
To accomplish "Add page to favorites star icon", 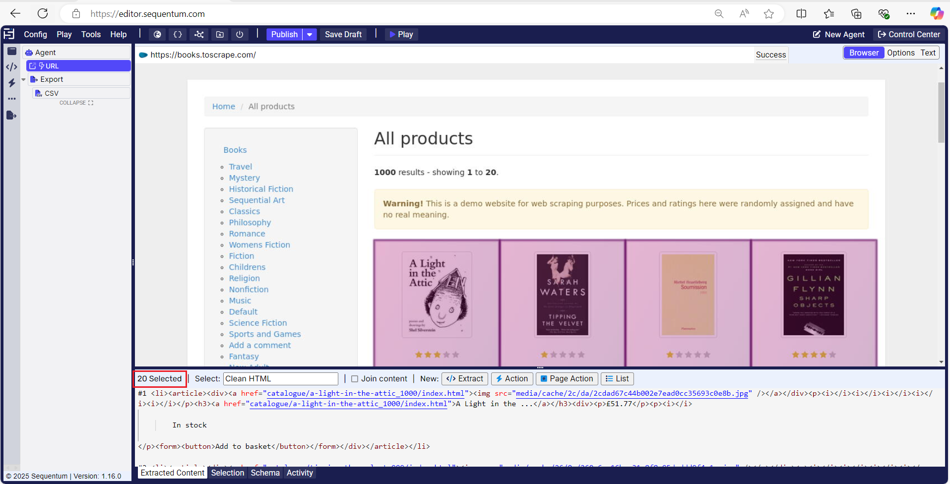I will (x=769, y=14).
